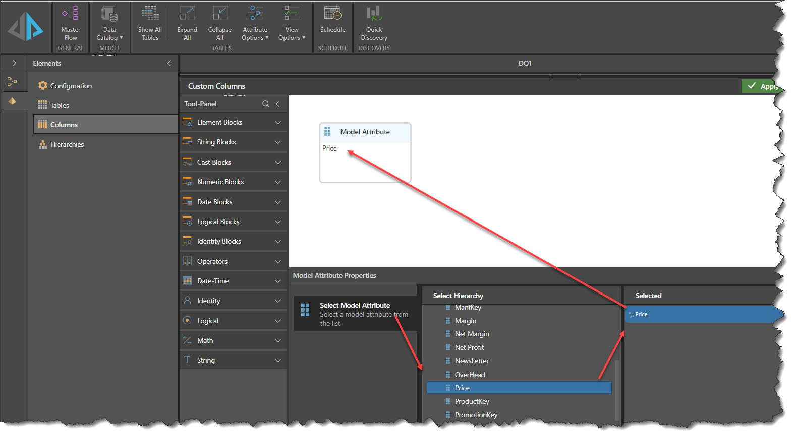Screen dimensions: 796x440
Task: Open the Data Catalog dropdown
Action: (109, 23)
